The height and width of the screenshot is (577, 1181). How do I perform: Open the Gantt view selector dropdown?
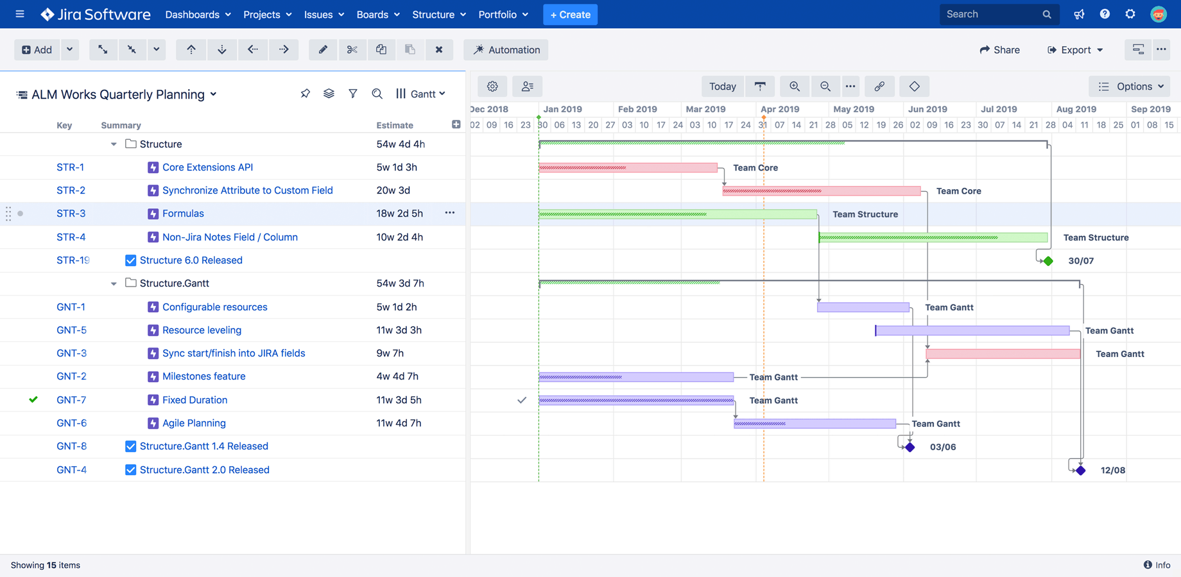tap(420, 94)
